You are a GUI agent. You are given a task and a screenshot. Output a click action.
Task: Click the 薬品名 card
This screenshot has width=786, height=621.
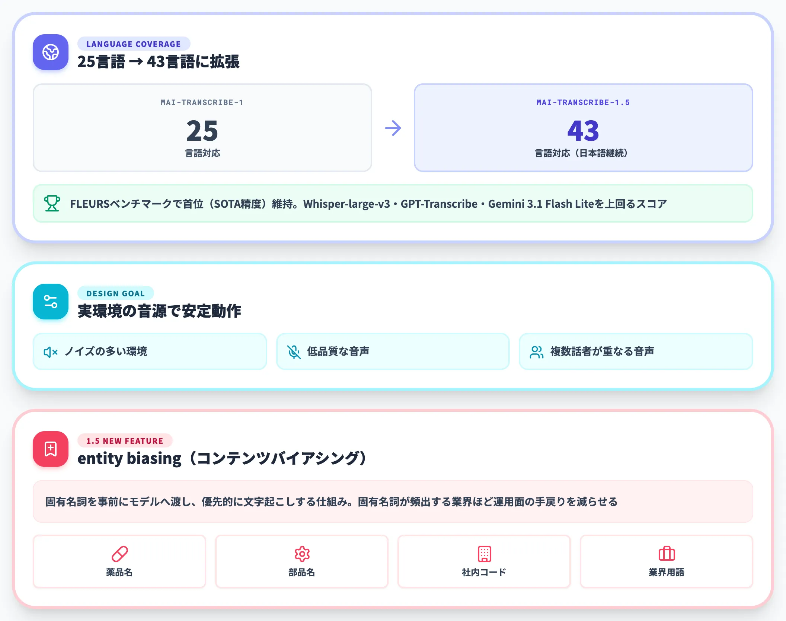point(119,561)
